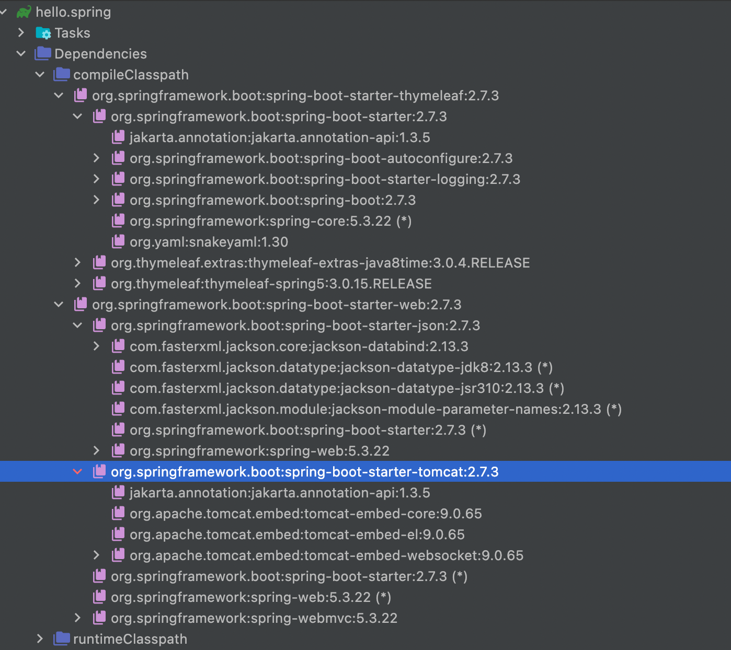Collapse selected spring-boot-starter-tomcat:2.7.3 chevron
The height and width of the screenshot is (650, 731).
pyautogui.click(x=77, y=471)
